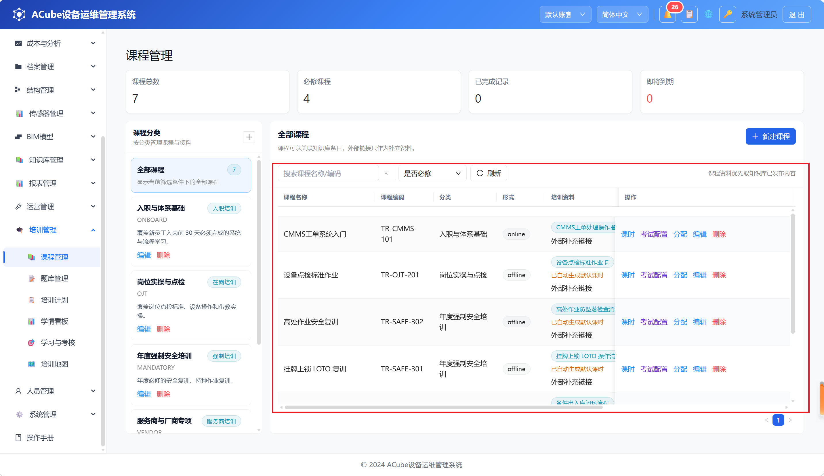Screen dimensions: 824x476
Task: Click the 报表管理 chart icon
Action: point(20,183)
